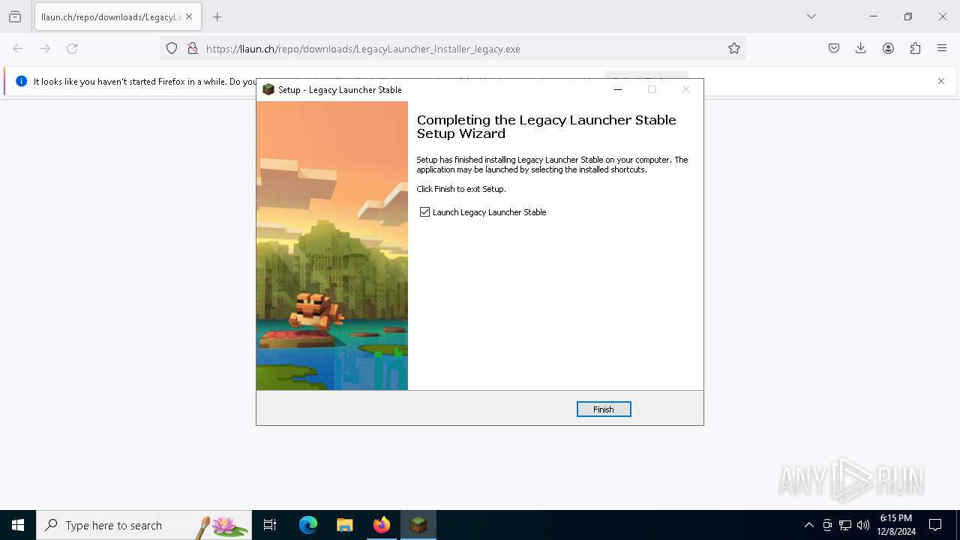Viewport: 960px width, 540px height.
Task: Click Finish to exit Setup
Action: pos(604,409)
